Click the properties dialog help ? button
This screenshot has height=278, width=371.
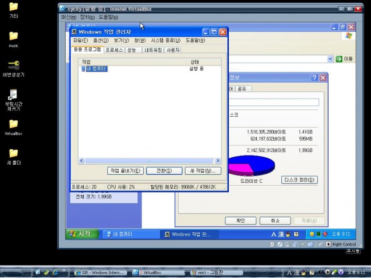314,77
